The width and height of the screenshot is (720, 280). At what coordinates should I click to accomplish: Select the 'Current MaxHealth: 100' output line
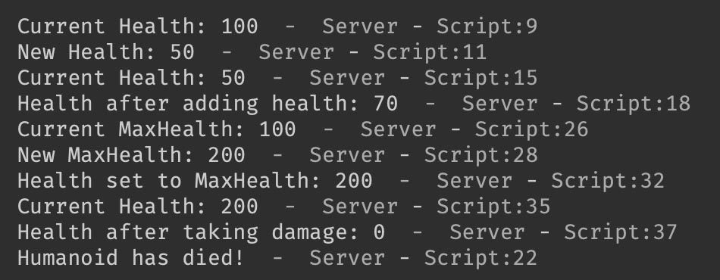point(157,129)
